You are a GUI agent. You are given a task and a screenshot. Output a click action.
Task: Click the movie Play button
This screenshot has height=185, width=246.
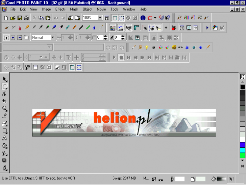tap(114, 58)
